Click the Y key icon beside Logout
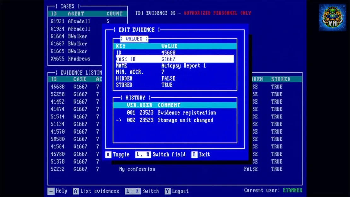The image size is (350, 197). pyautogui.click(x=167, y=191)
